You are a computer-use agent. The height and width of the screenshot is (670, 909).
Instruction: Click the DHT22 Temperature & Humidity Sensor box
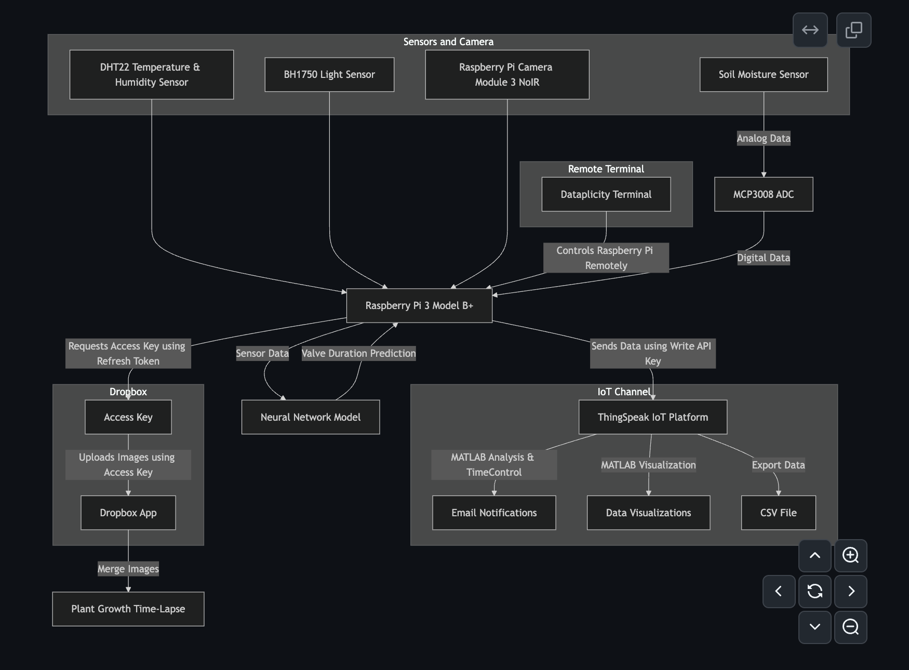(x=151, y=75)
